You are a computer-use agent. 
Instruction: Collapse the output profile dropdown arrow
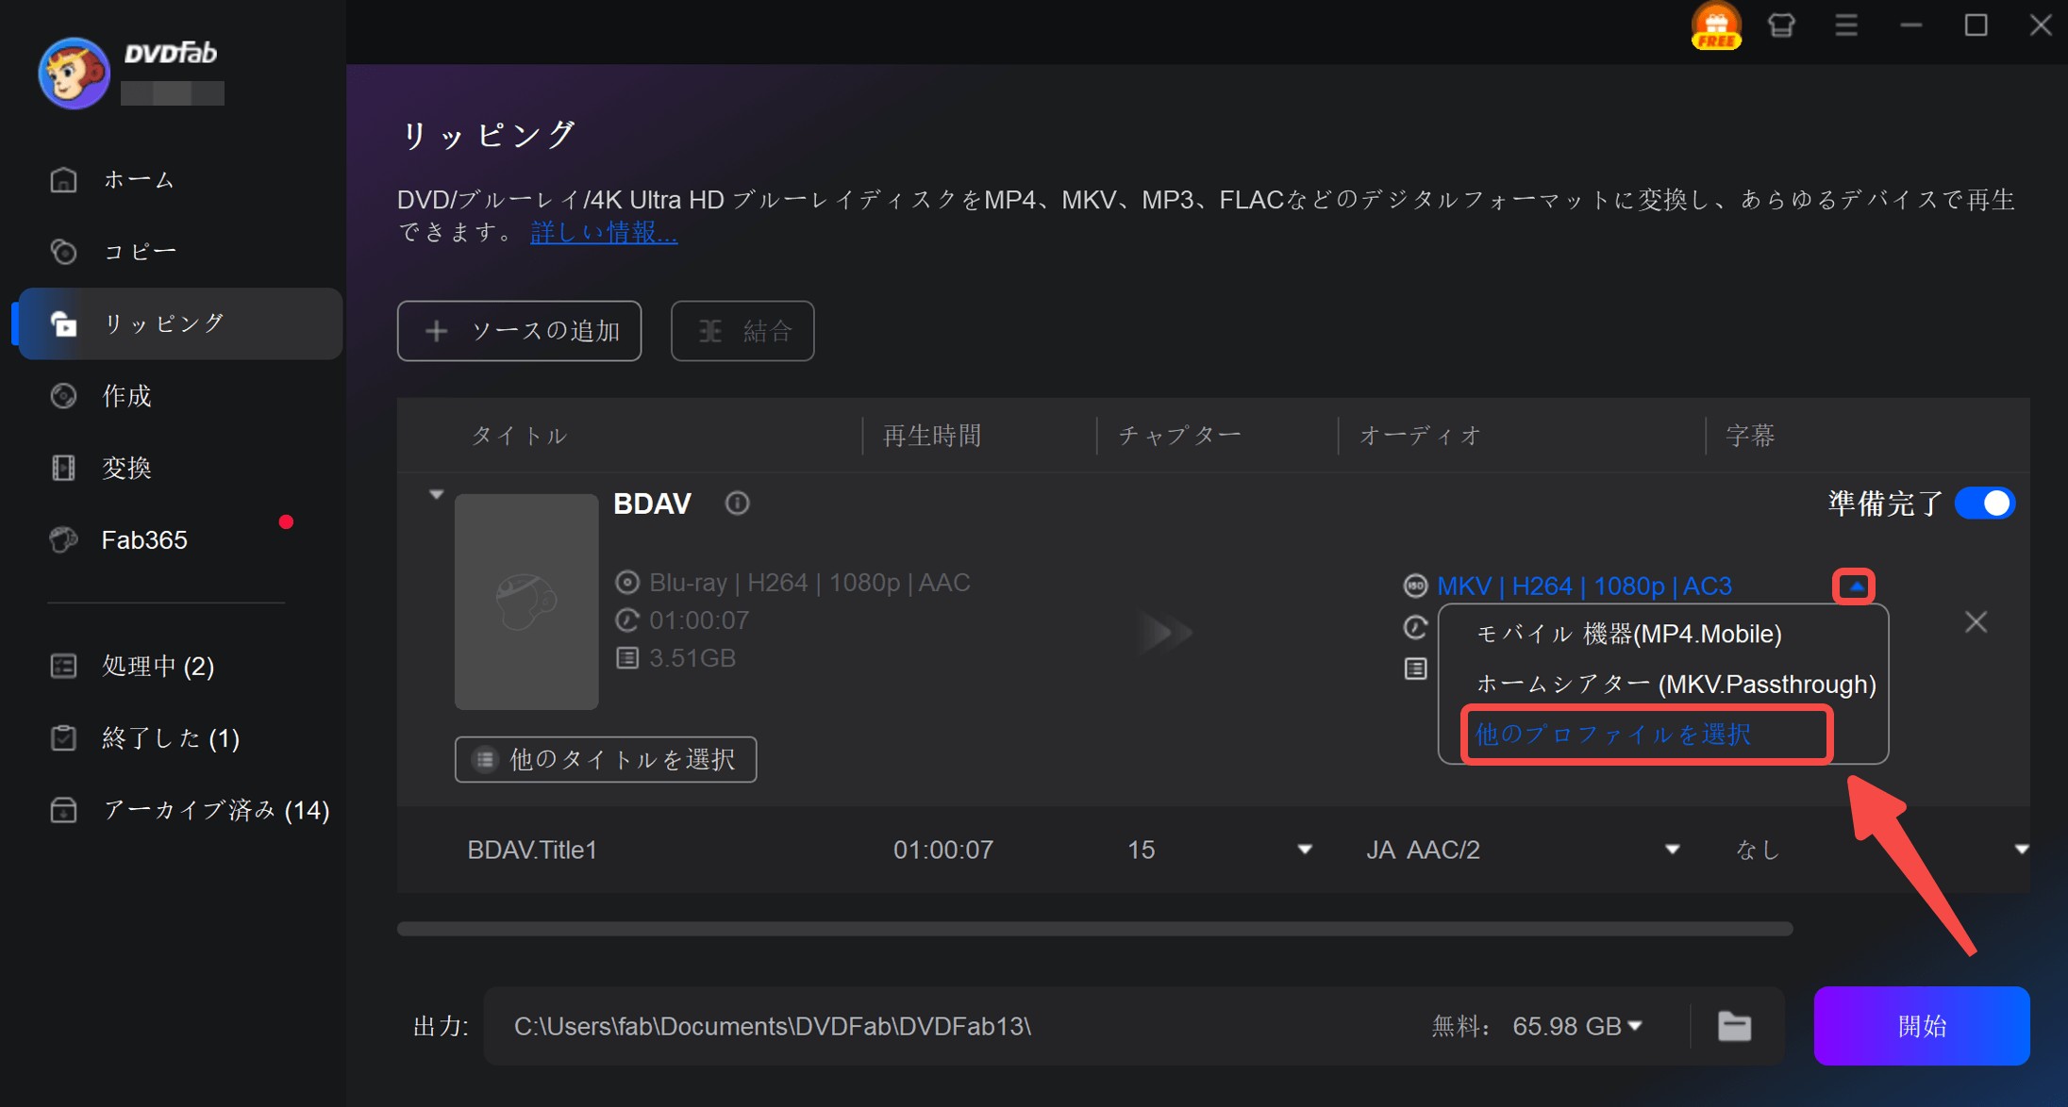[1855, 587]
